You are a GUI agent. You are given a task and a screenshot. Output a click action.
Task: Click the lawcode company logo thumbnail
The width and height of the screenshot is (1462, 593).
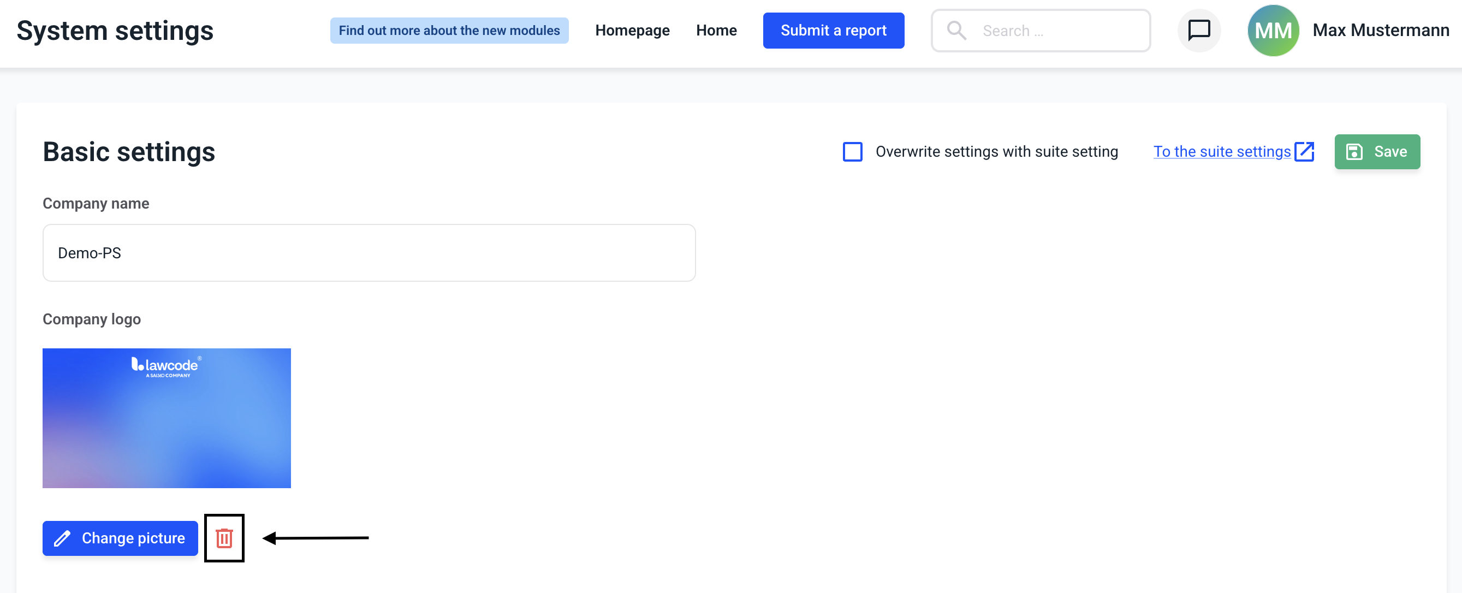[x=167, y=418]
